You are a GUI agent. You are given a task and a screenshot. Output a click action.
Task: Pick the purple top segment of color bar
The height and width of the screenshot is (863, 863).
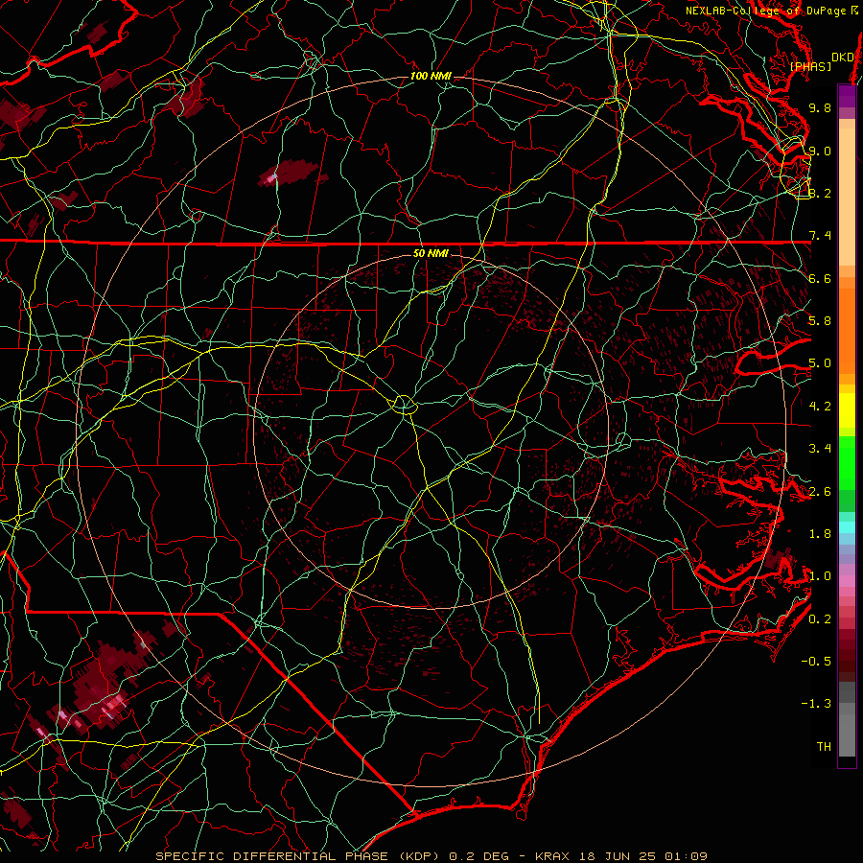(x=847, y=96)
